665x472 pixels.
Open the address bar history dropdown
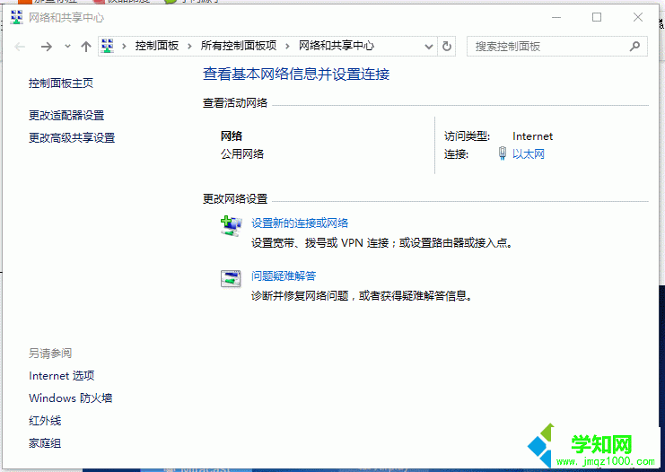pos(429,47)
